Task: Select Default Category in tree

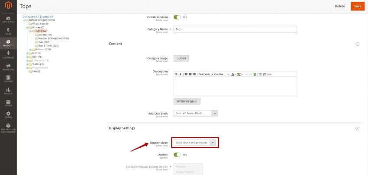Action: pyautogui.click(x=42, y=20)
